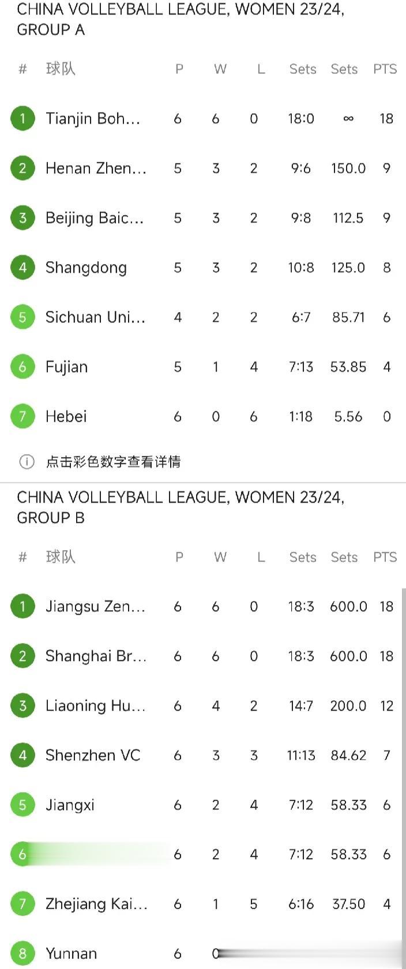Screen dimensions: 406x969
Task: Tap rank 4 badge for Shenzhen VC
Action: (22, 755)
